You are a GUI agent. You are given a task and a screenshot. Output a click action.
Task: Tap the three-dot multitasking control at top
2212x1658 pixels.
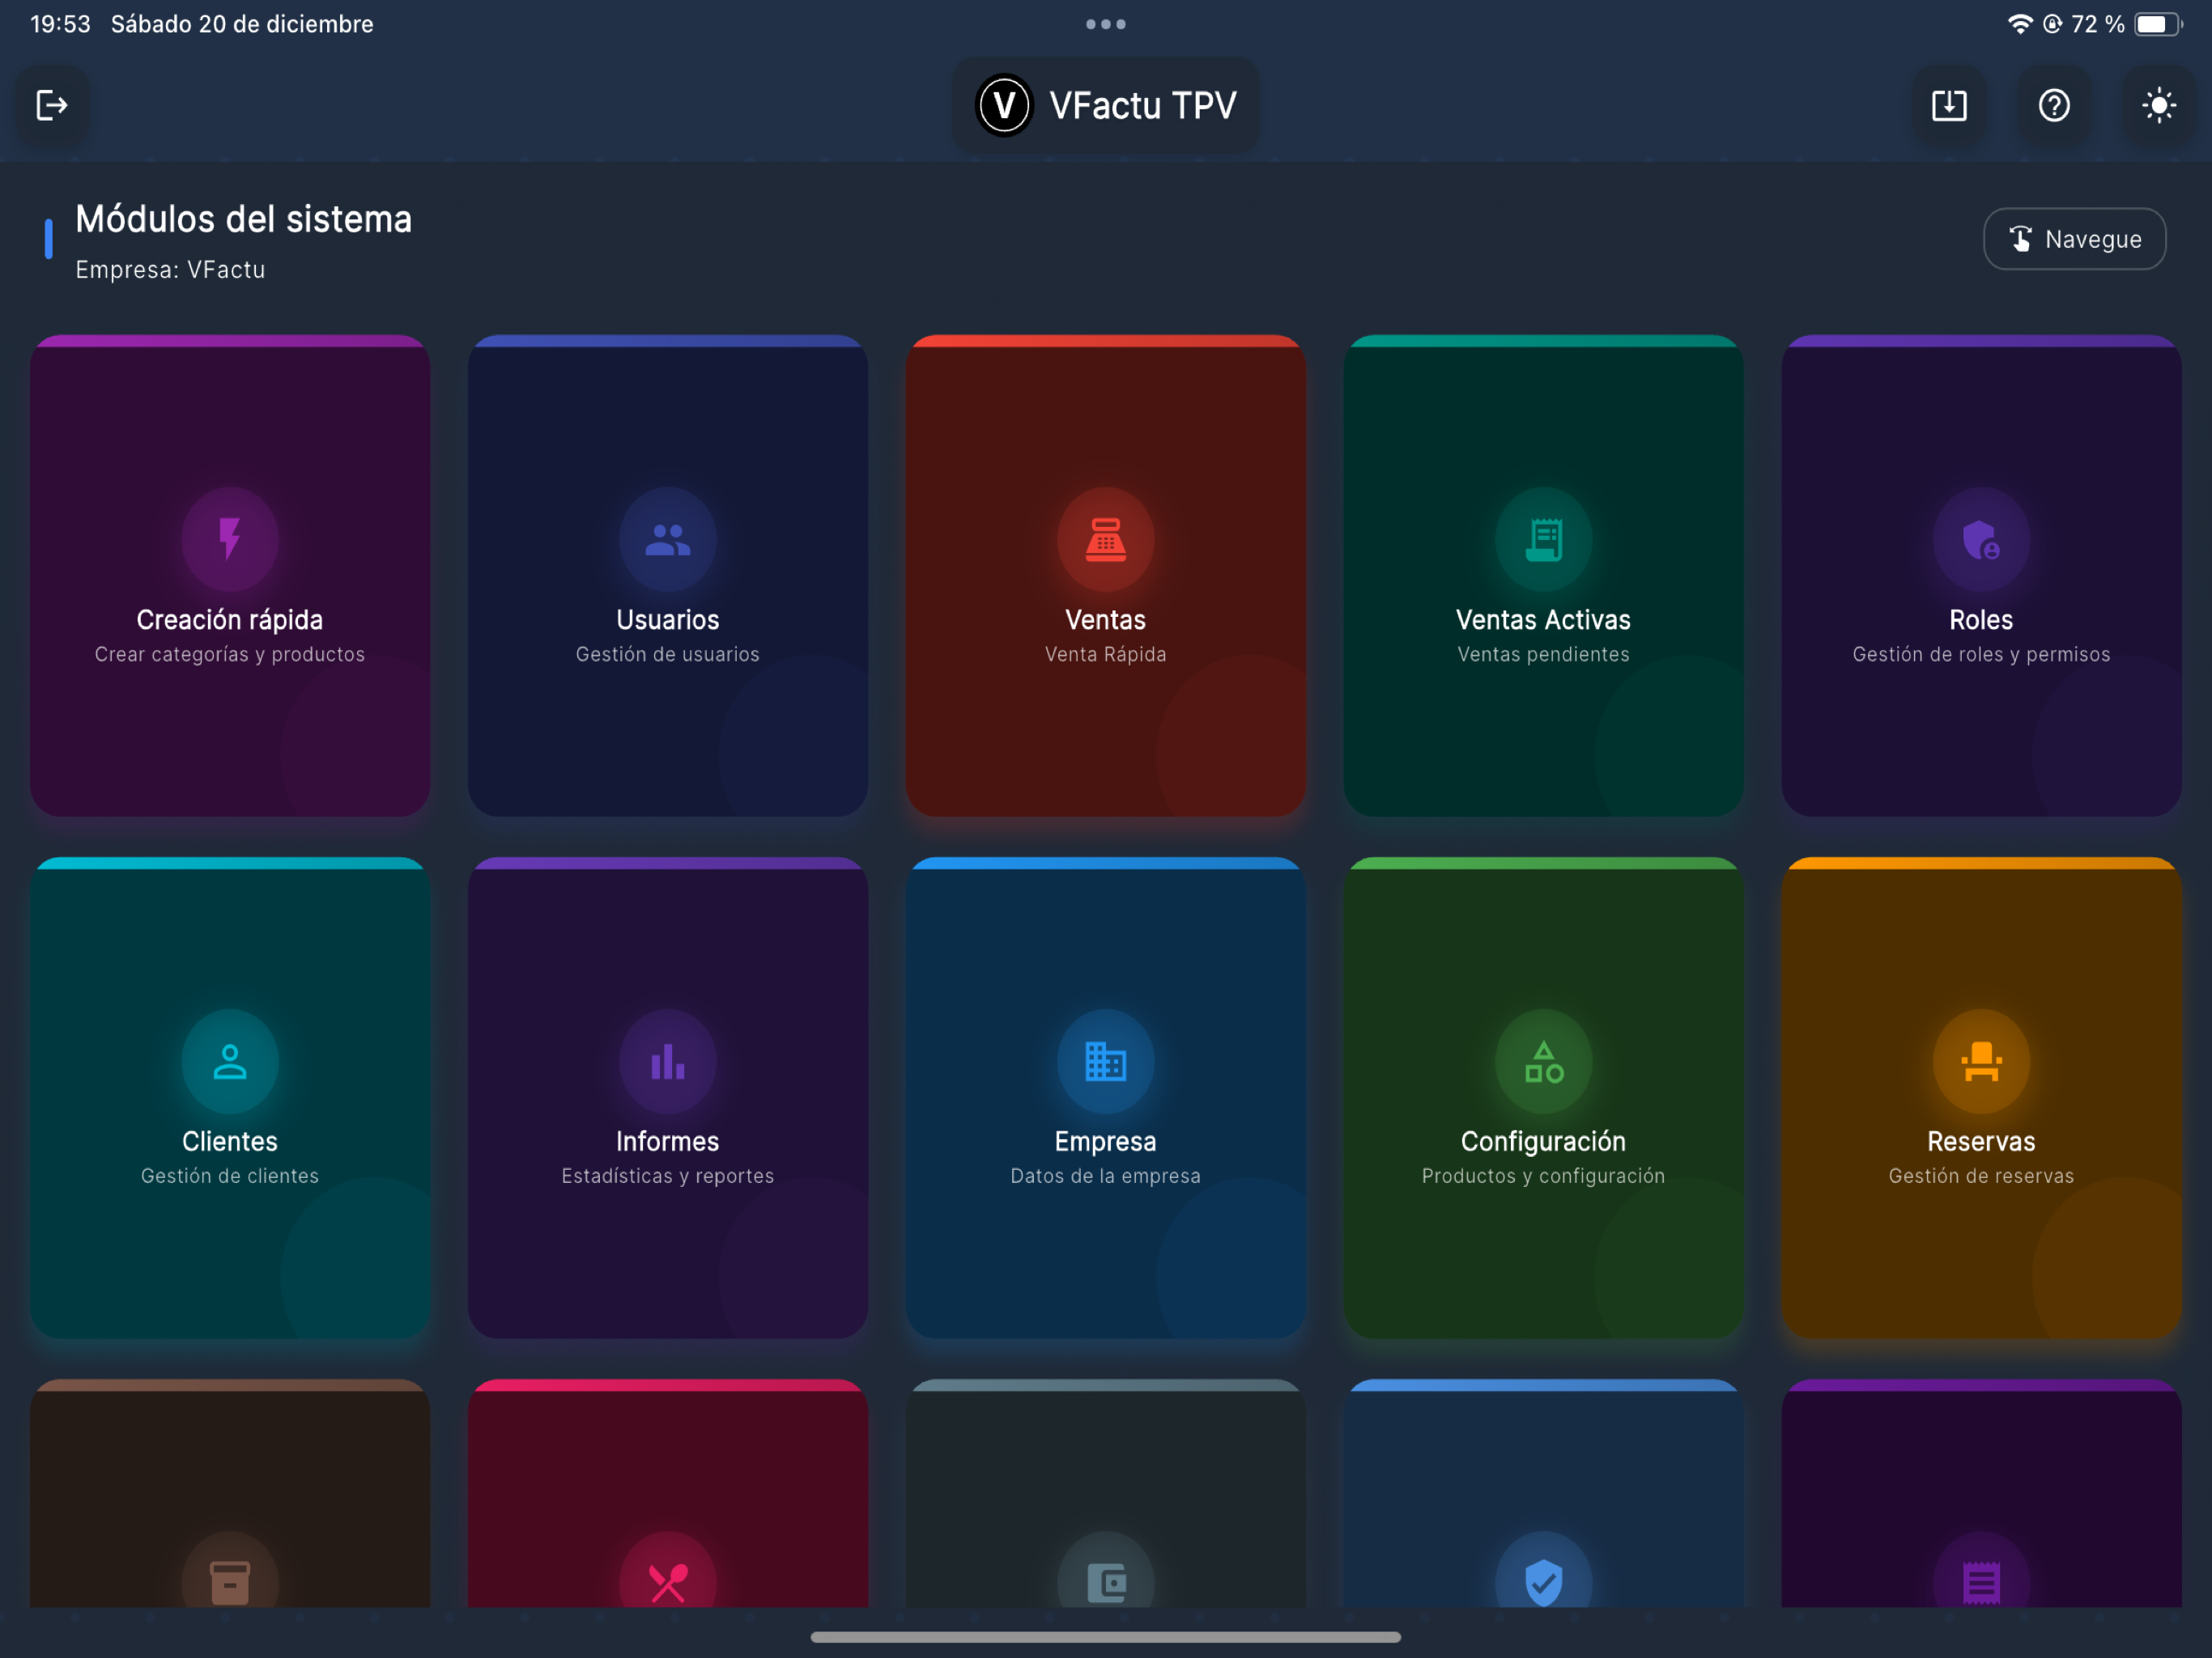pyautogui.click(x=1106, y=24)
